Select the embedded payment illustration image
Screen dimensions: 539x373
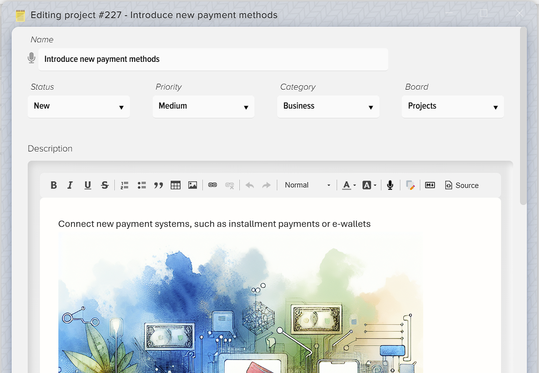coord(241,303)
